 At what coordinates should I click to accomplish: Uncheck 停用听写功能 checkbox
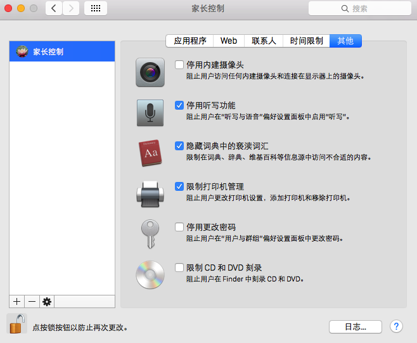179,105
